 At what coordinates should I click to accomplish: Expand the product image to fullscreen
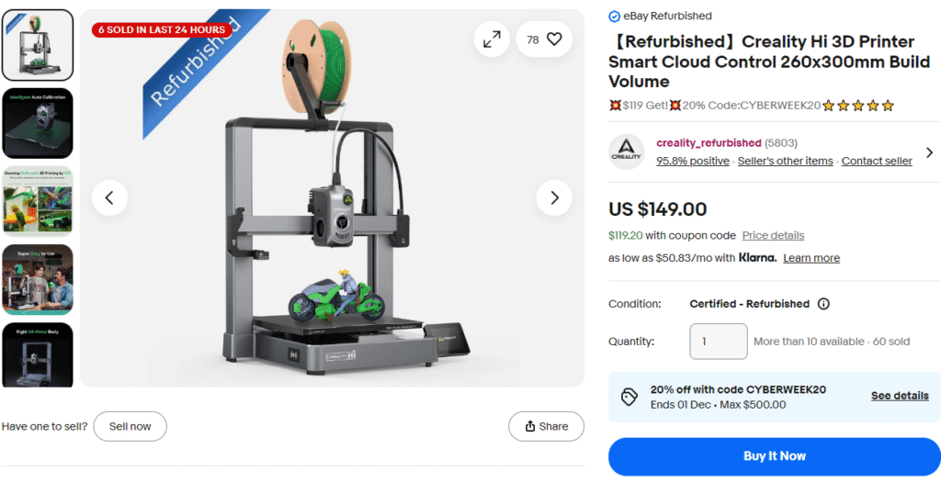click(492, 39)
